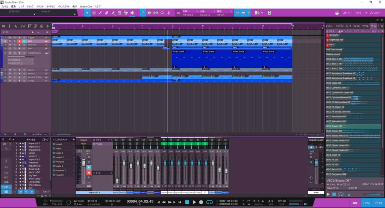
Task: Expand the Parameter dropdown arrow
Action: point(34,15)
